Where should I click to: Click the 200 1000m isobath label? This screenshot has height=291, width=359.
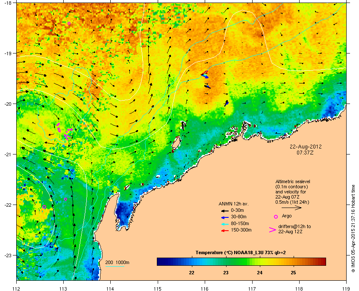117,263
